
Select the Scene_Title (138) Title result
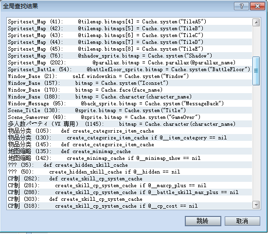pyautogui.click(x=129, y=110)
